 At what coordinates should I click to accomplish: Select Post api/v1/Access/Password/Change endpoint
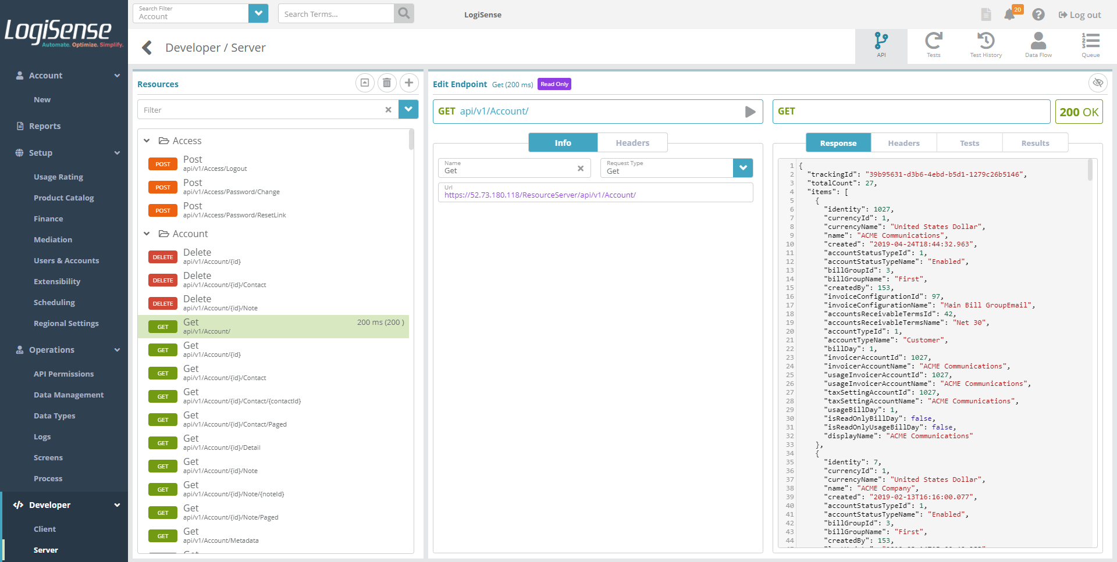coord(273,187)
